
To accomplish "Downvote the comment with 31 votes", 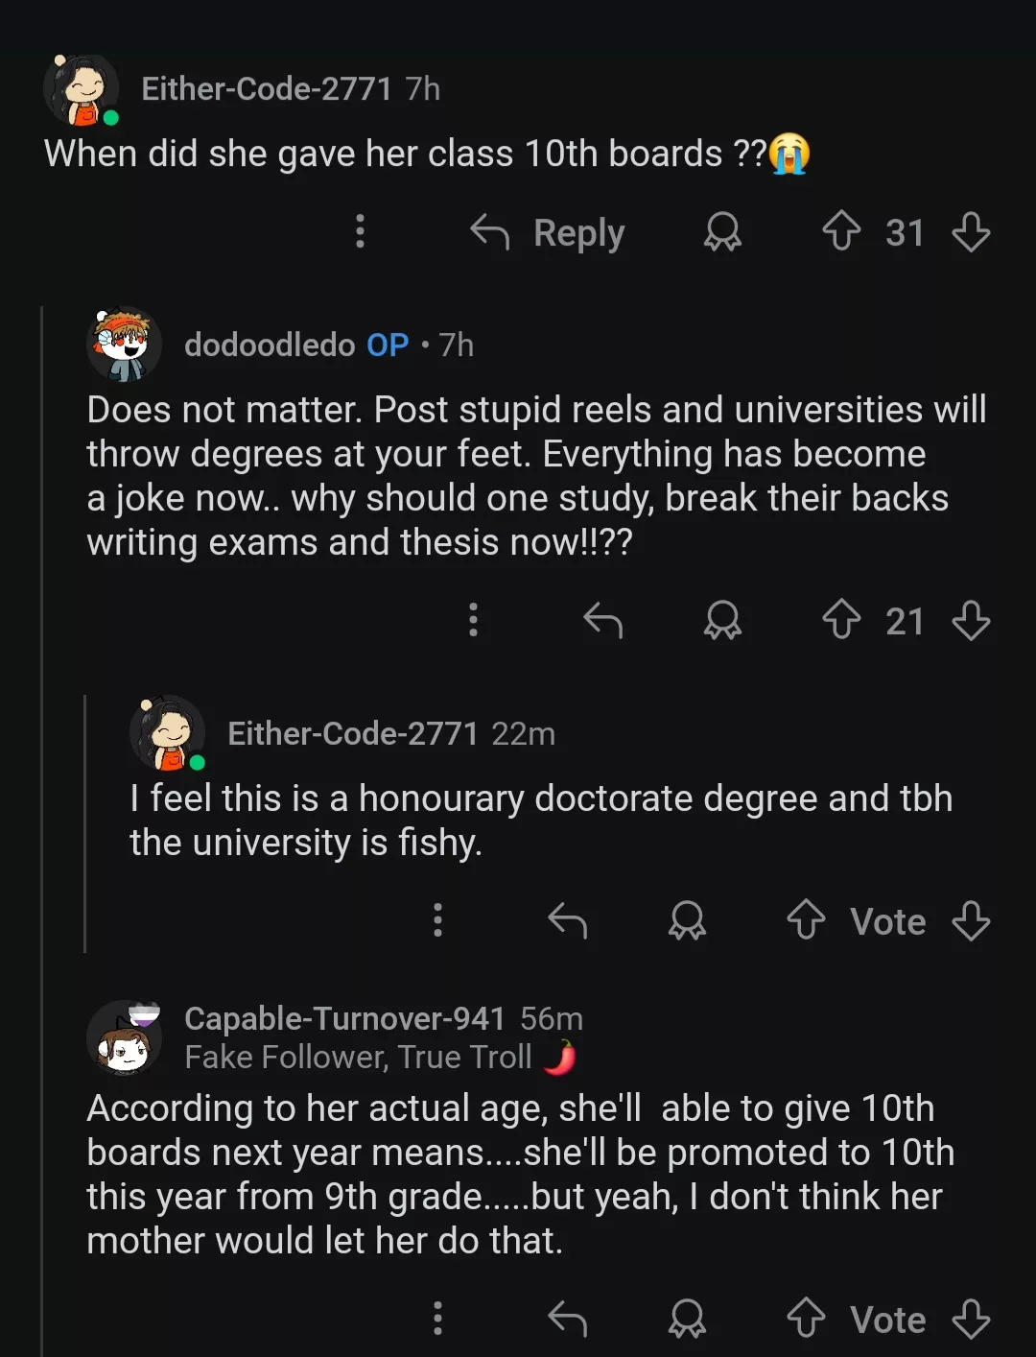I will [x=971, y=232].
